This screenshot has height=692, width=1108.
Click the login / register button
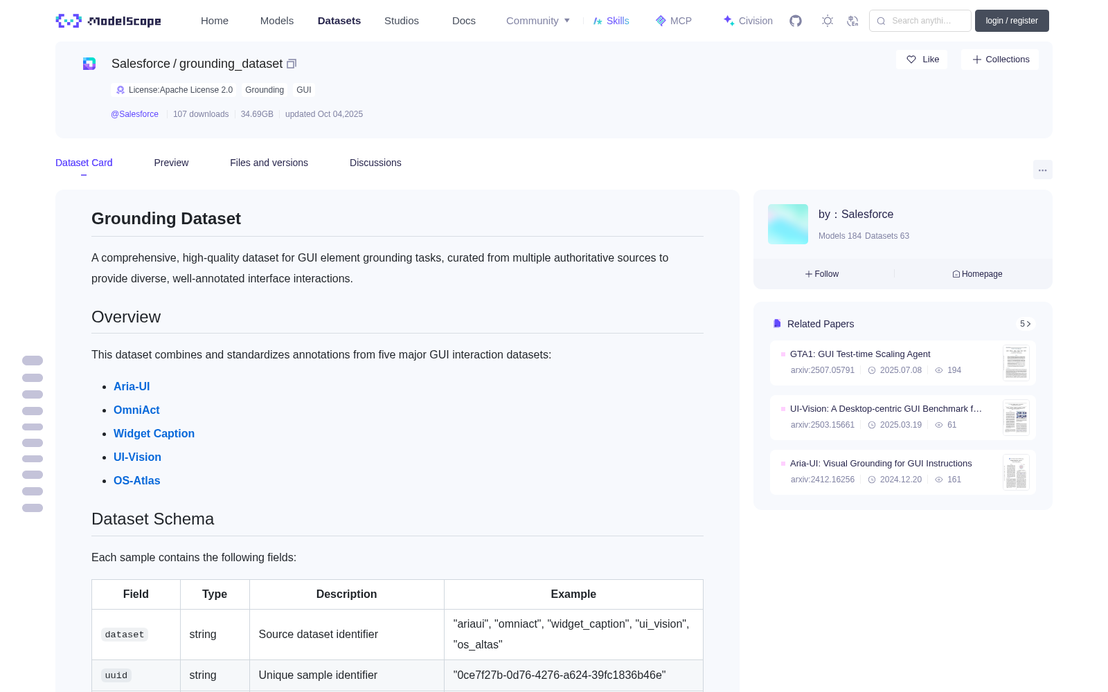pyautogui.click(x=1012, y=21)
